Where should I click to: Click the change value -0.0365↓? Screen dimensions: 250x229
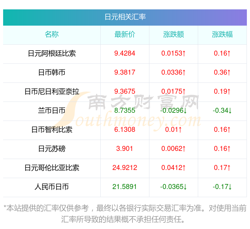pos(173,187)
